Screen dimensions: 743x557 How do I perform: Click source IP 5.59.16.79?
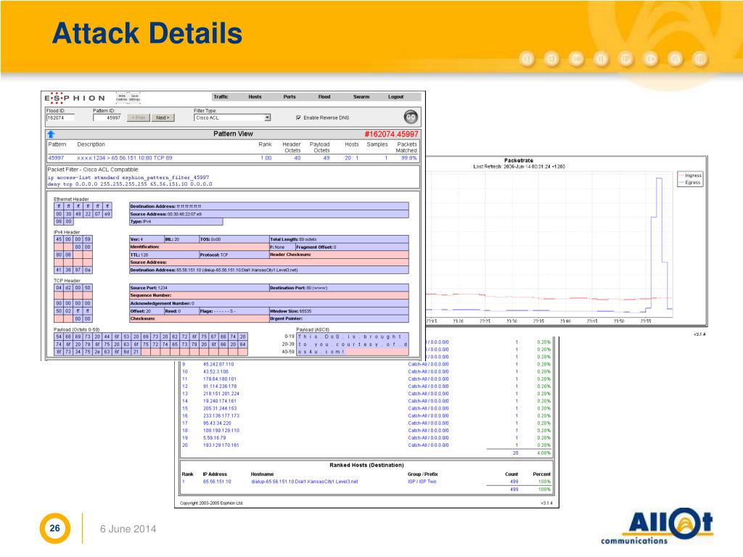pos(214,437)
